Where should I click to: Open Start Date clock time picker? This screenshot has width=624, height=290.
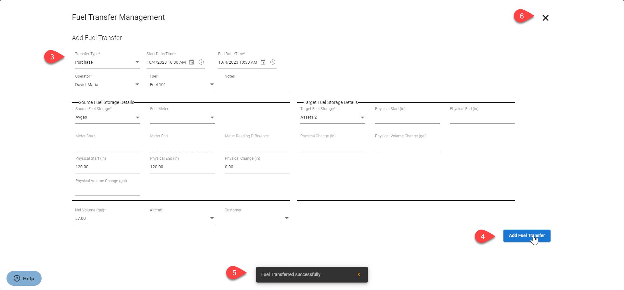201,62
